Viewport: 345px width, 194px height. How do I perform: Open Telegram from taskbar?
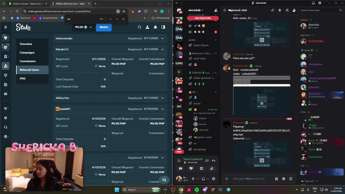[228, 190]
